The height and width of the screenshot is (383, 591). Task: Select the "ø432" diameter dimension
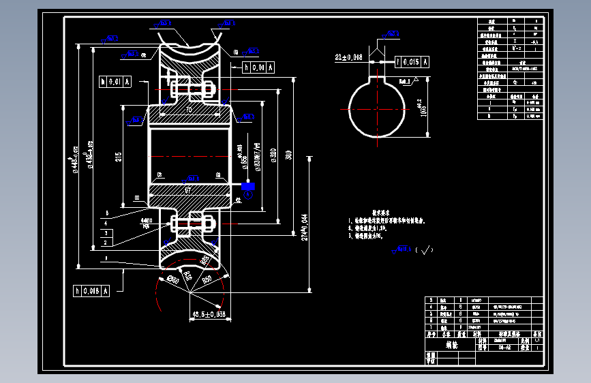coord(91,155)
